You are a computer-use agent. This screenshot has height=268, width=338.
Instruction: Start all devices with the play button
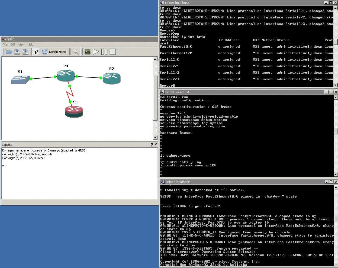[x=96, y=51]
